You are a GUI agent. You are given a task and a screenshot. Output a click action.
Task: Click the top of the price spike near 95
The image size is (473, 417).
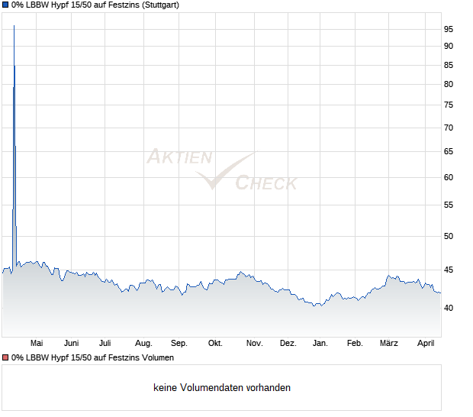pyautogui.click(x=14, y=27)
